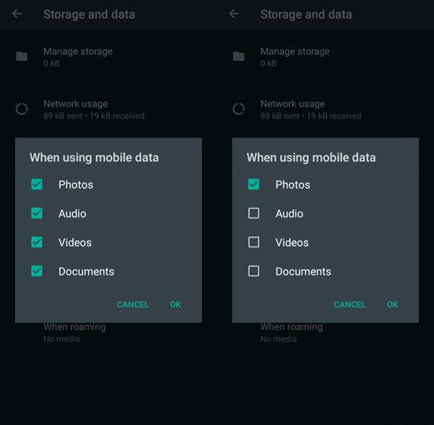Click '0 kB' under Manage storage, left screen

click(x=51, y=64)
